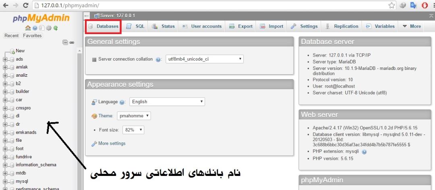Open the Font size dropdown showing 82%

[133, 130]
